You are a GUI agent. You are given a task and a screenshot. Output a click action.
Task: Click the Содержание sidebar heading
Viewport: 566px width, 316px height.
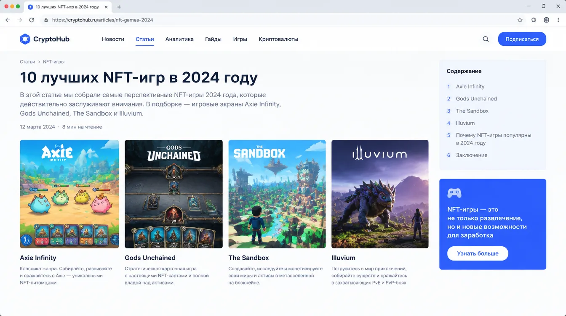pyautogui.click(x=464, y=71)
